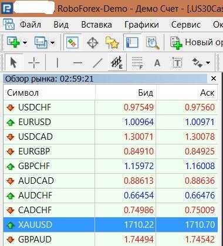Select the Trendline drawing tool
The image size is (223, 246).
[x=97, y=63]
